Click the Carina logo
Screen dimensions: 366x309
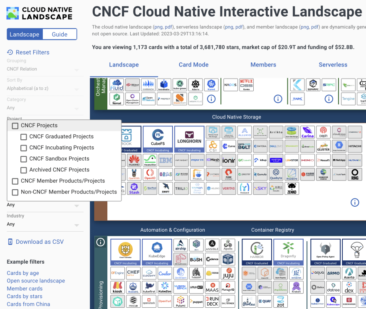[307, 132]
